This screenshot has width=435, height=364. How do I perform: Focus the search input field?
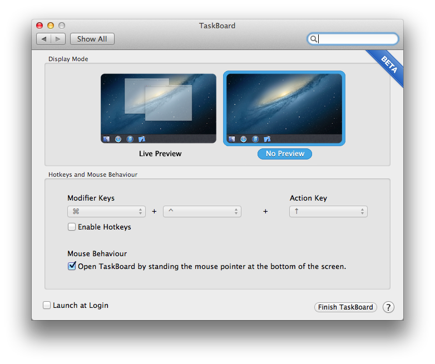(353, 39)
